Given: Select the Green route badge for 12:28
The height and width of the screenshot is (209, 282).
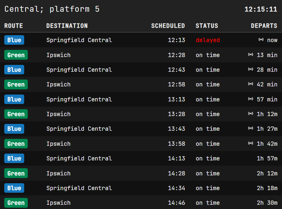Looking at the screenshot, I should 16,55.
